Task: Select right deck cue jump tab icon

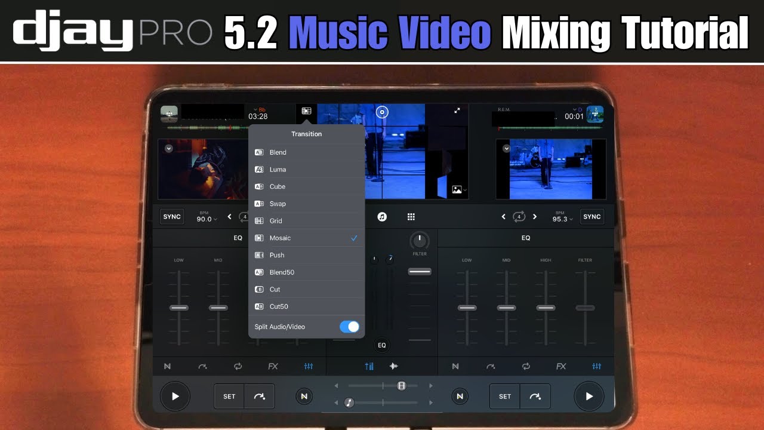Action: (x=491, y=366)
